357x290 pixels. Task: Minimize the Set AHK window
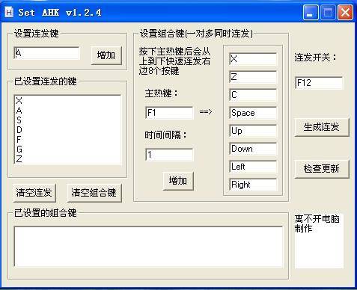pyautogui.click(x=311, y=12)
